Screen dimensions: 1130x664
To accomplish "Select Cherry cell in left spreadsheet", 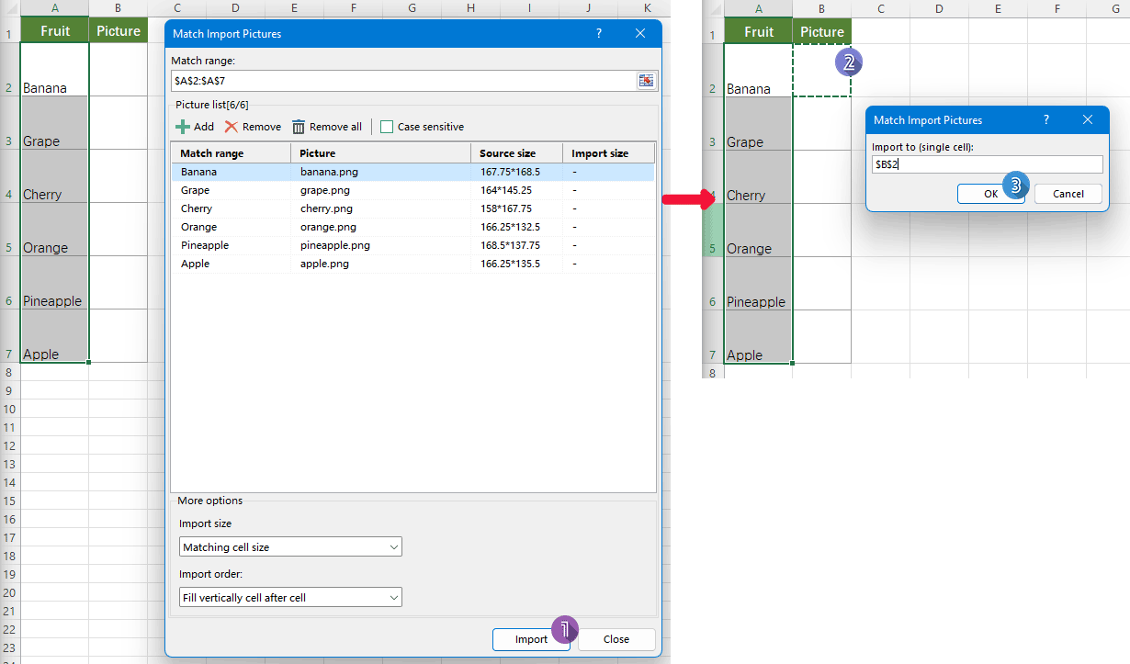I will tap(55, 176).
